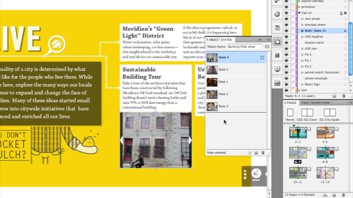The height and width of the screenshot is (198, 353).
Task: Click the create new page icon in Pages panel
Action: tap(334, 195)
